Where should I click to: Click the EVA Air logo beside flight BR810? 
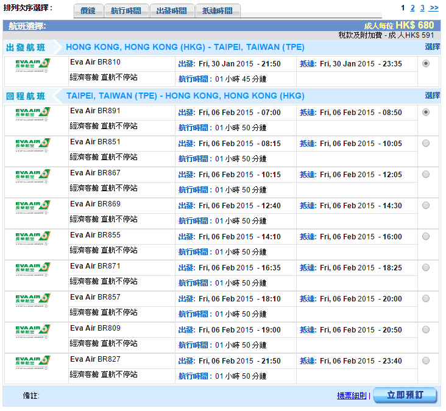click(x=33, y=66)
